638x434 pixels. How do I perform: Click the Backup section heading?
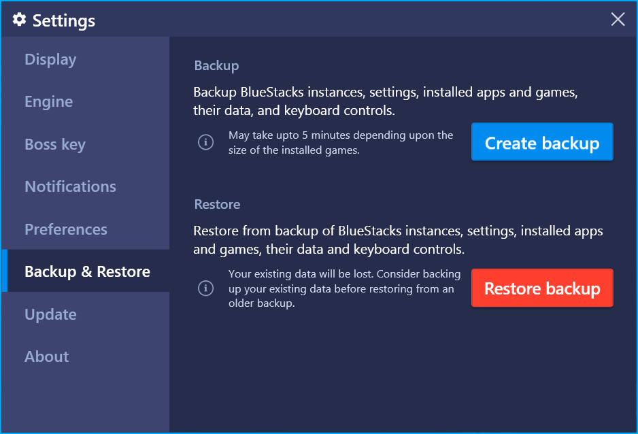[216, 65]
